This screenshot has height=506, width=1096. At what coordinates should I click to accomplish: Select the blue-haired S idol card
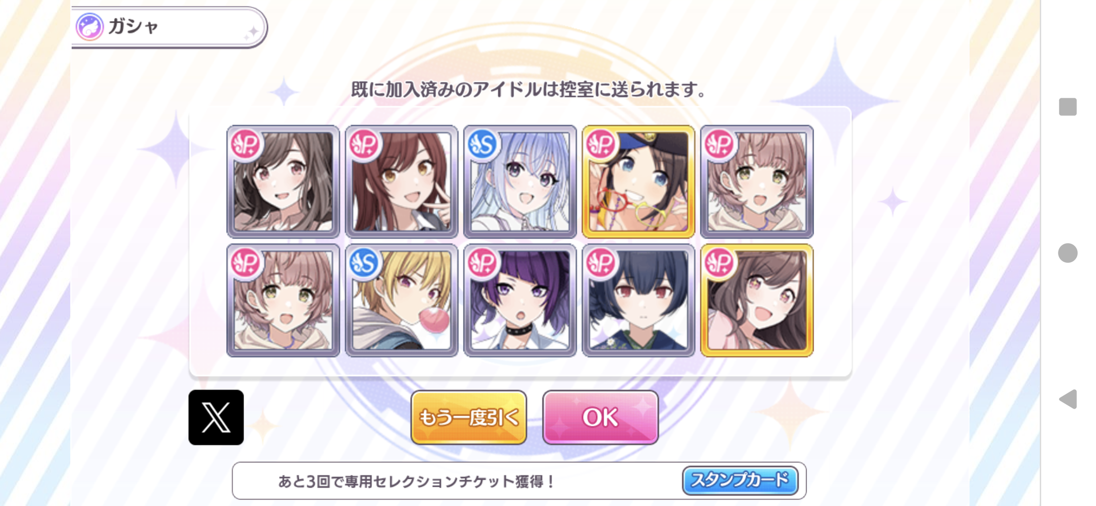click(520, 181)
